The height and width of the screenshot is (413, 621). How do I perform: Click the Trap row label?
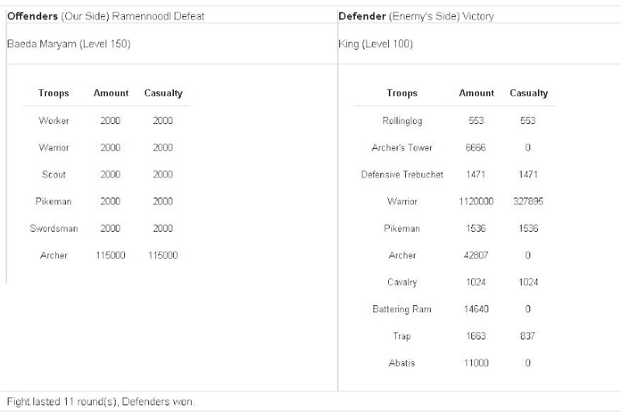point(402,336)
